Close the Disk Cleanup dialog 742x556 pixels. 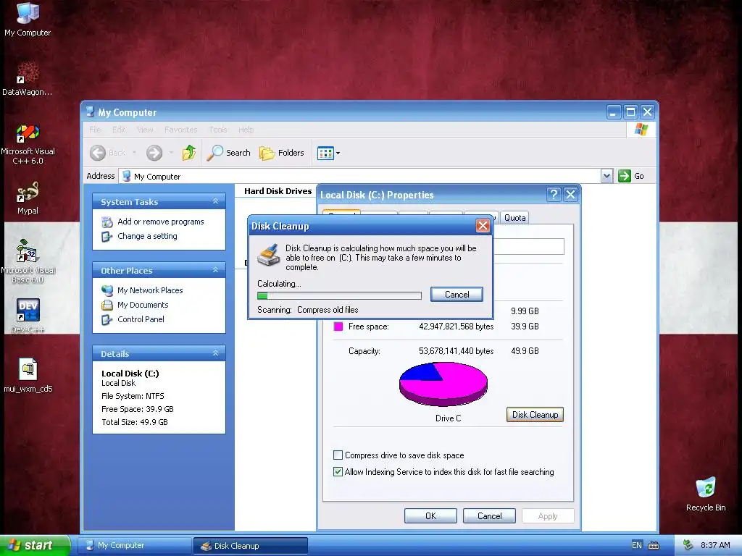coord(483,226)
